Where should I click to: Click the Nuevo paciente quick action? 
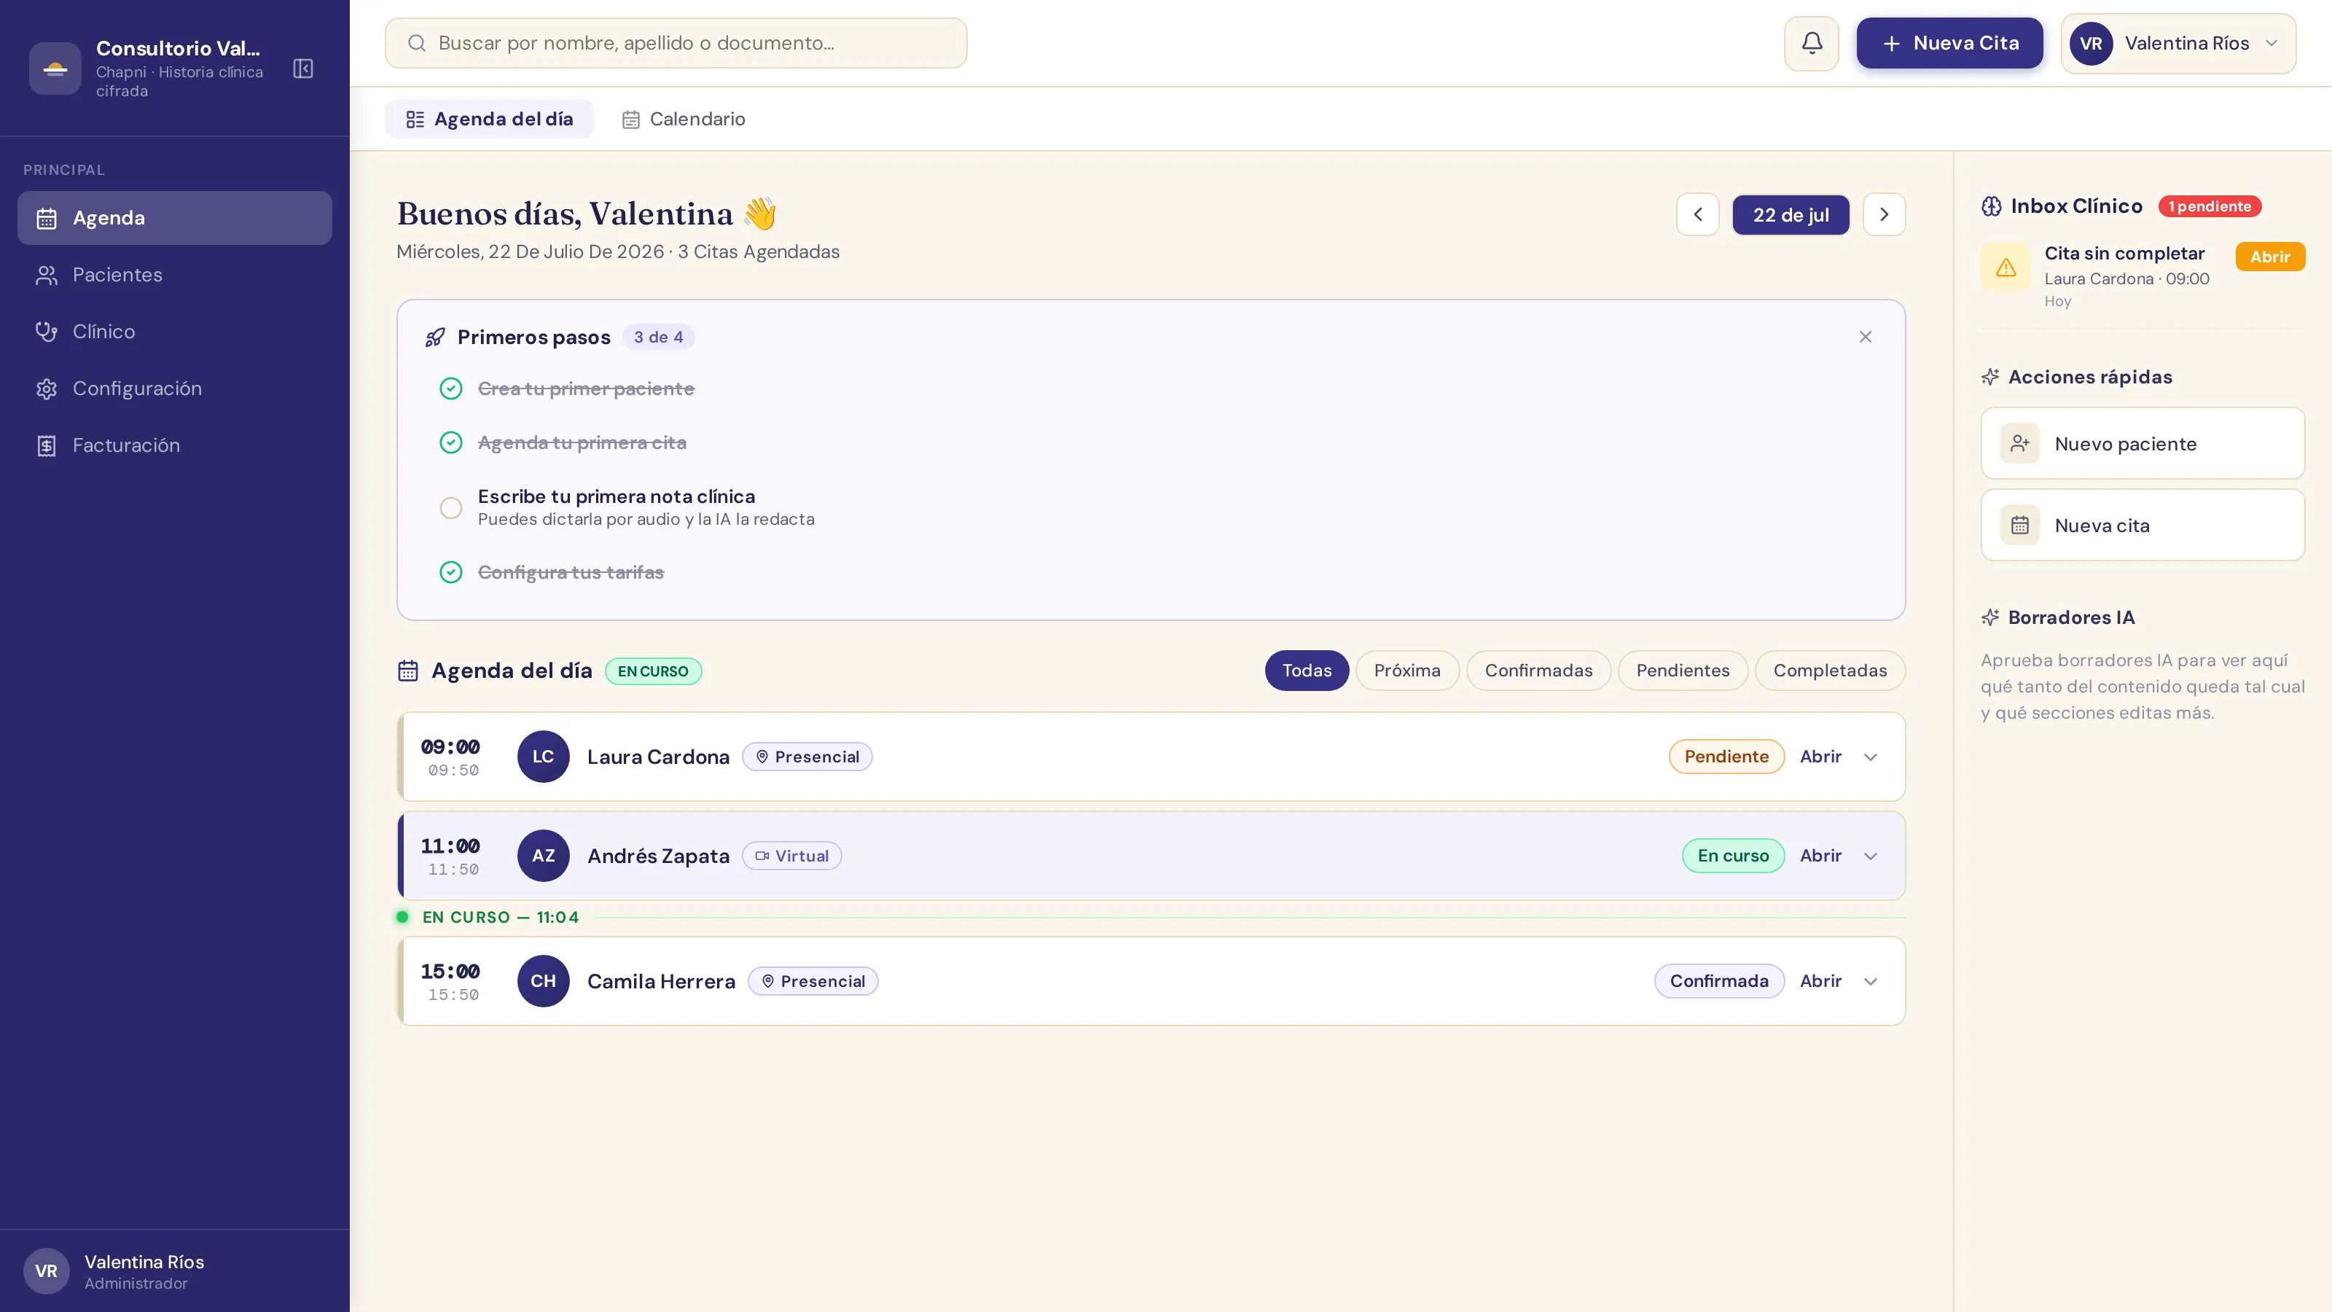click(2142, 444)
